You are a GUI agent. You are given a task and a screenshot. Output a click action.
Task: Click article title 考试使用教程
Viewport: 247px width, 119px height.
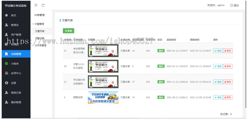(79, 51)
